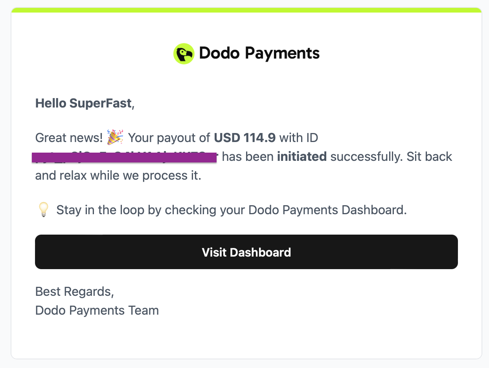Click the party popper emoji

tap(115, 137)
